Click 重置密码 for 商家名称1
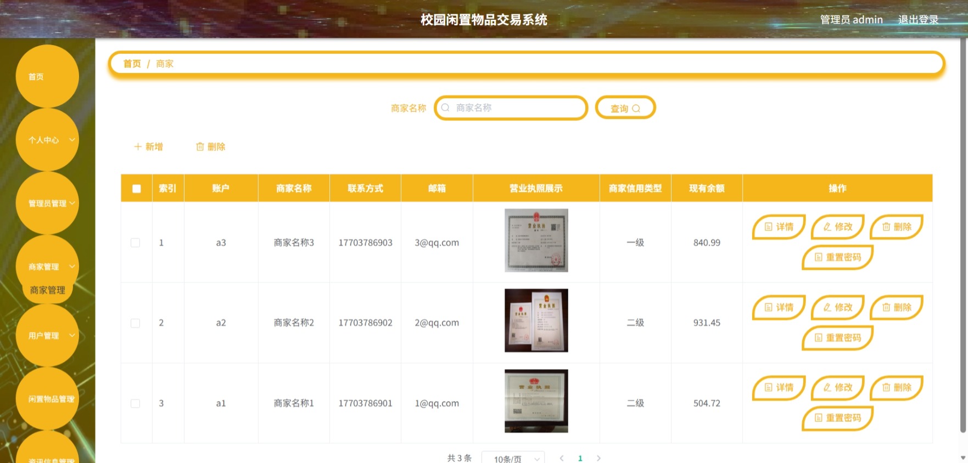This screenshot has height=463, width=968. coord(837,418)
